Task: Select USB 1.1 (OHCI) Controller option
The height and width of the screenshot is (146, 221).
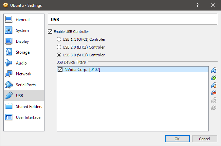Action: click(59, 39)
